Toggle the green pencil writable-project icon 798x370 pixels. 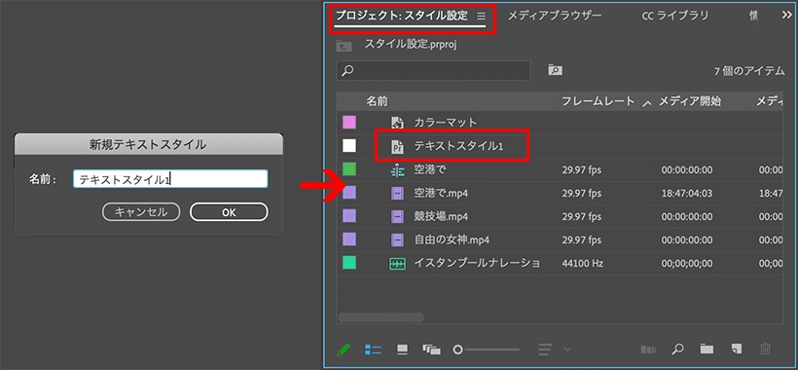pyautogui.click(x=344, y=350)
